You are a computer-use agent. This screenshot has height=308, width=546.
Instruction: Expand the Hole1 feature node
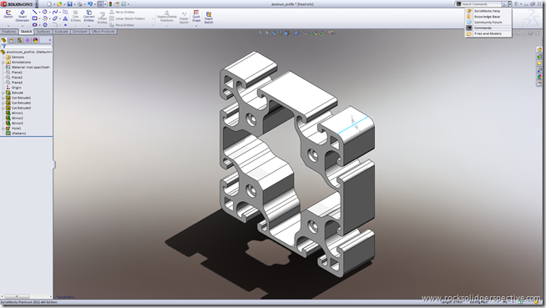point(3,129)
